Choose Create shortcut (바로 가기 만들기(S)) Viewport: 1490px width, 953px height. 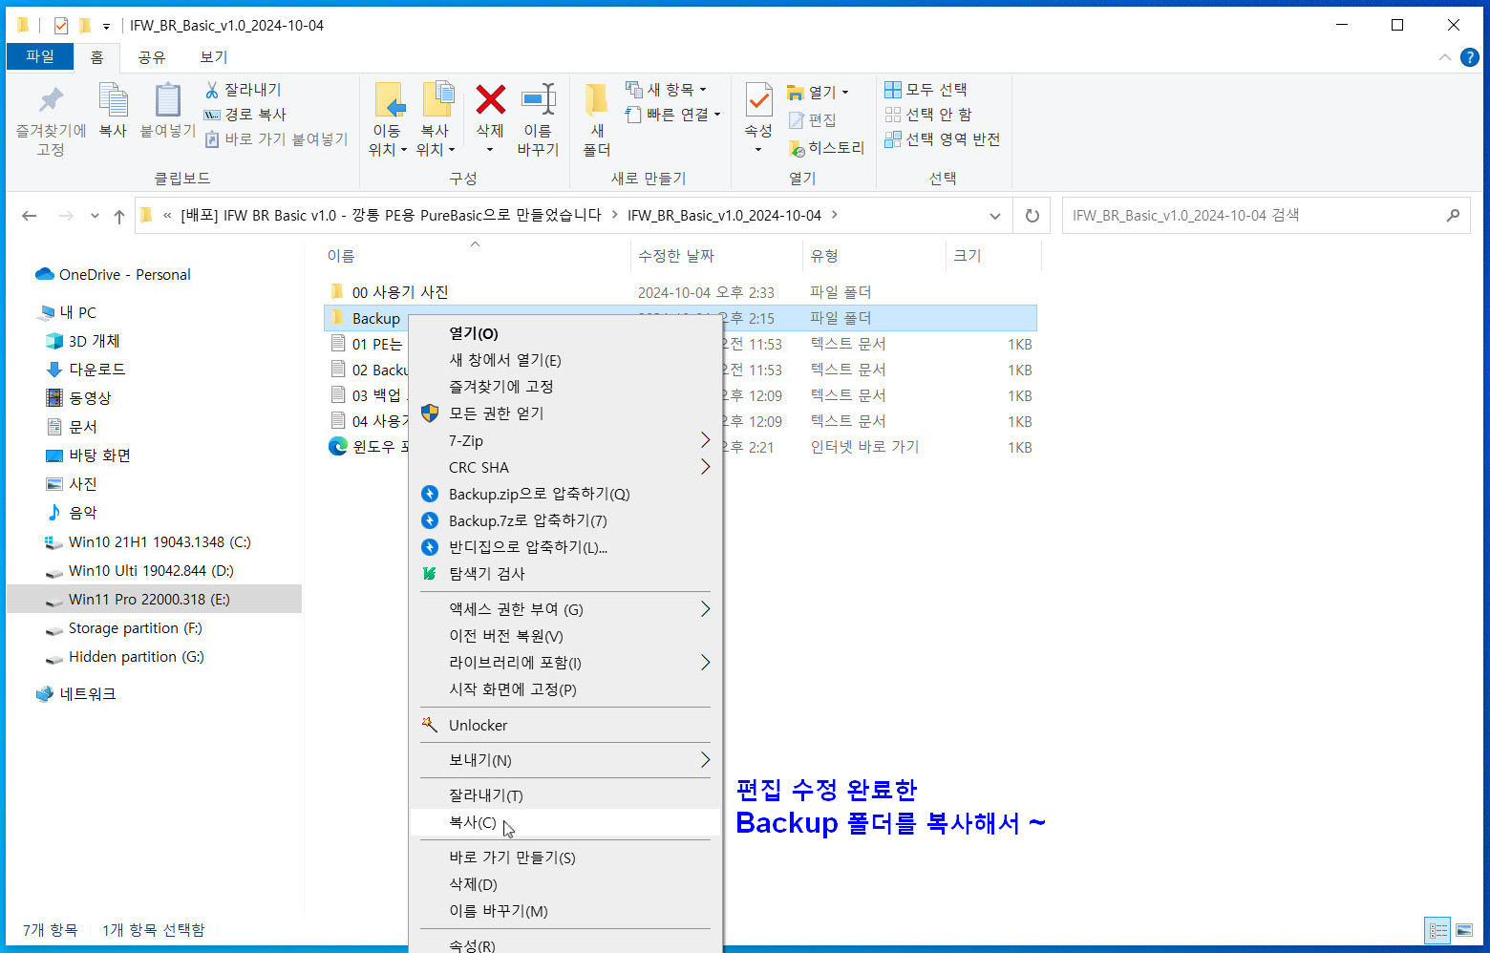(564, 858)
